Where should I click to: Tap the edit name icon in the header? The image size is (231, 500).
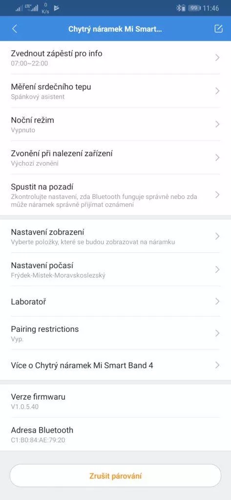pos(218,29)
